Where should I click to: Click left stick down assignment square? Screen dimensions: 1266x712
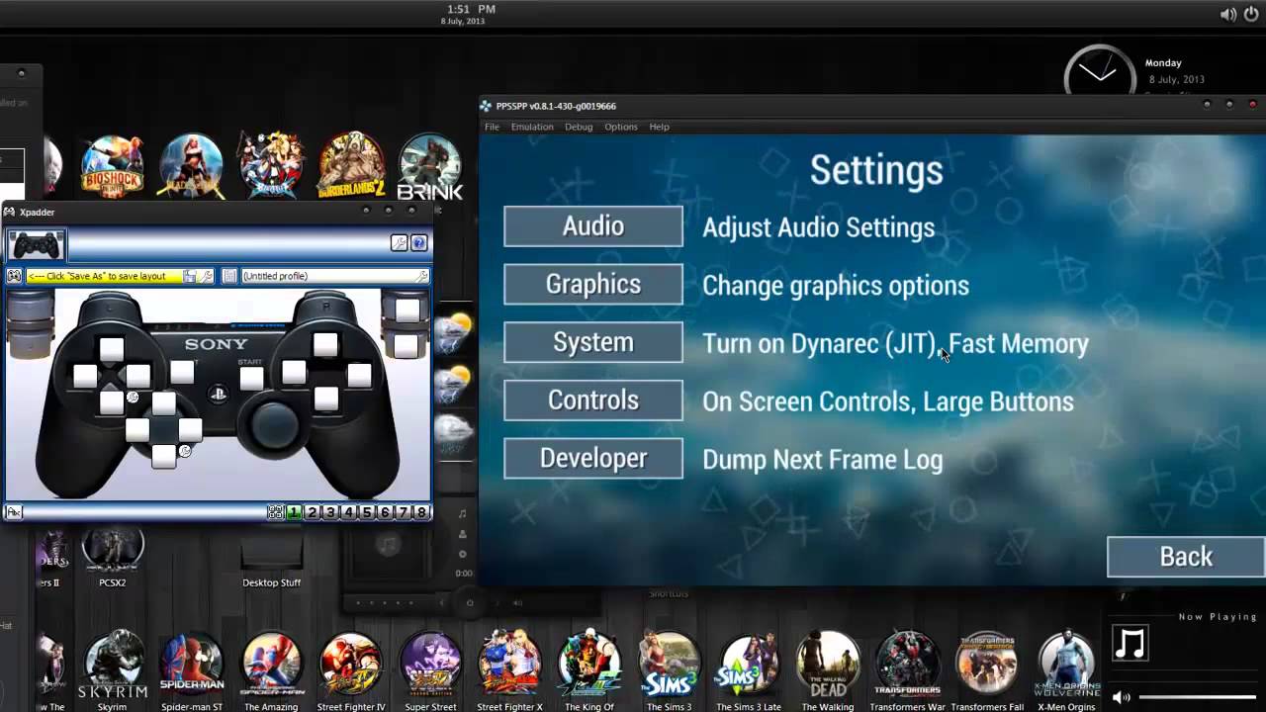[x=164, y=457]
